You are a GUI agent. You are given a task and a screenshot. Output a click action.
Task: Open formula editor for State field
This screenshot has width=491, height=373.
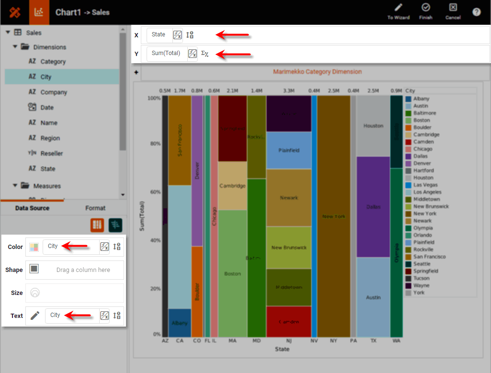point(177,34)
